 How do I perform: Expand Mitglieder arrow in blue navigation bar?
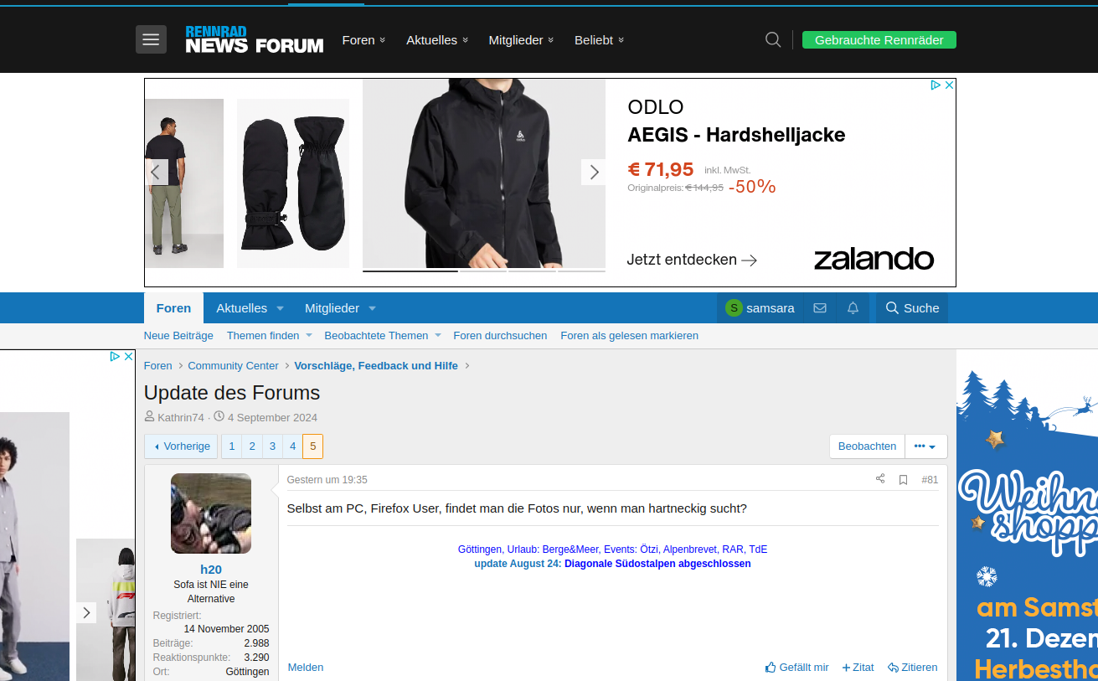point(373,308)
